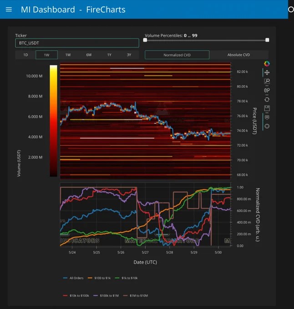294x309 pixels.
Task: Click the 1.00 CVD axis label
Action: 240,187
